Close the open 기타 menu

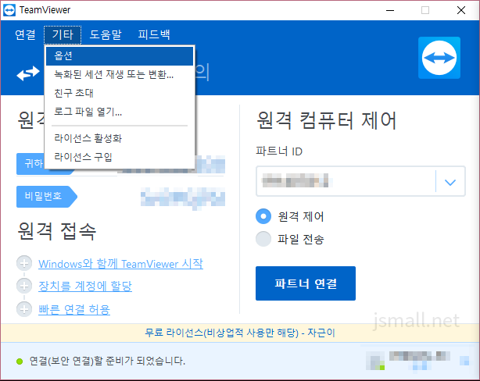point(63,35)
